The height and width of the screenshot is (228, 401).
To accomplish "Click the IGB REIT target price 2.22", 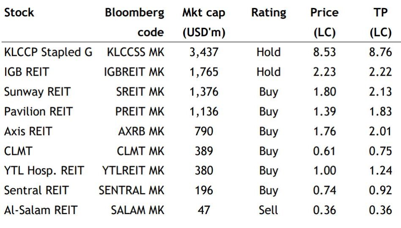I will (381, 72).
